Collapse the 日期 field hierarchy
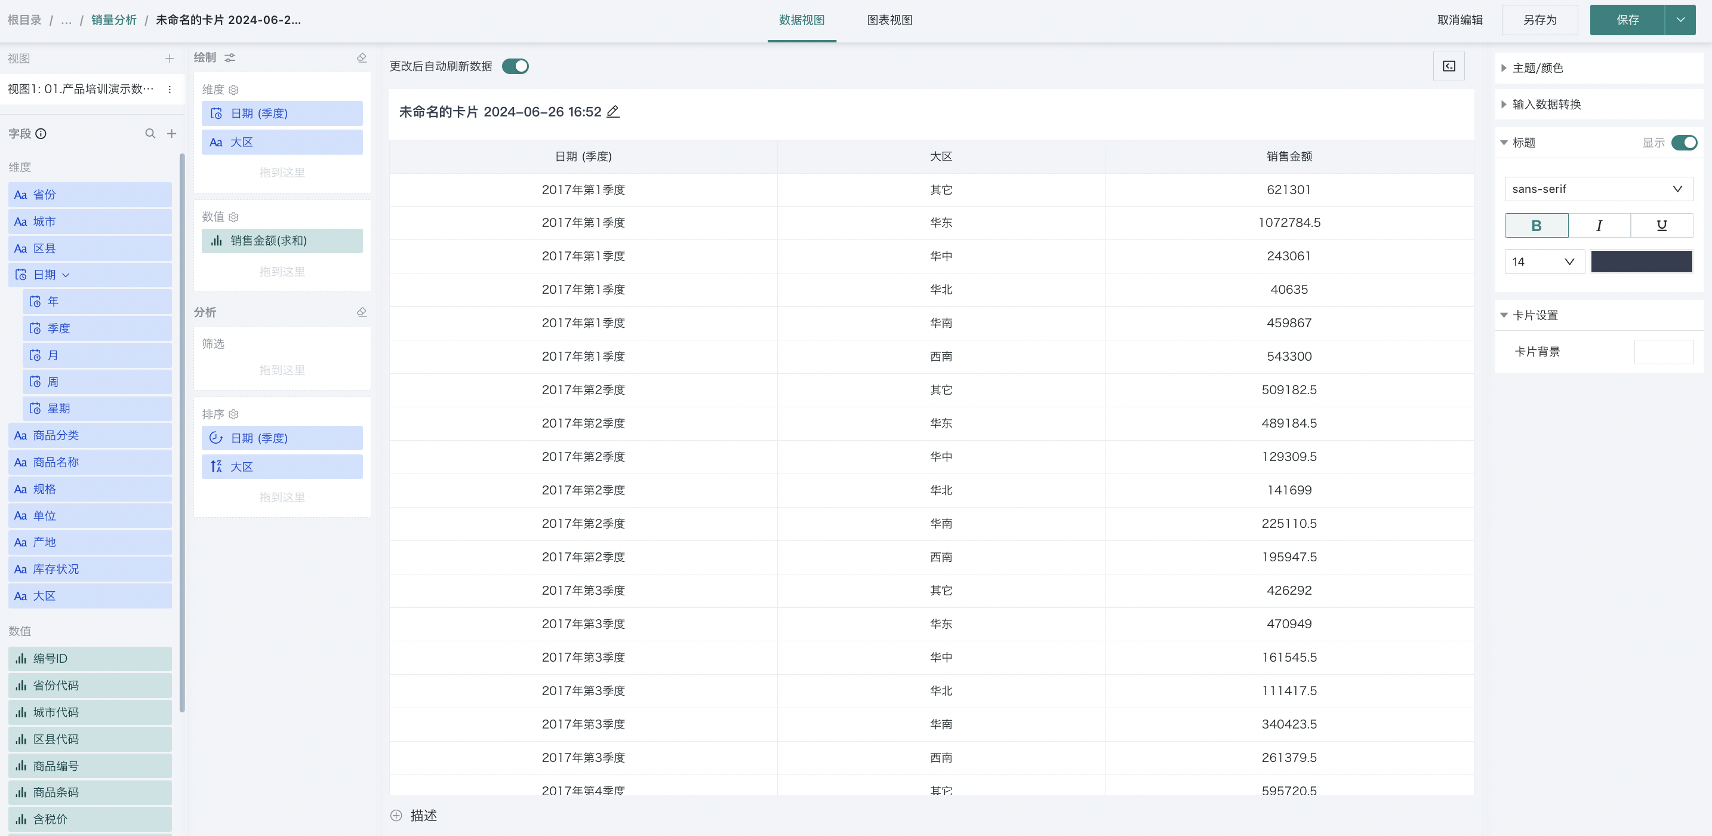This screenshot has height=836, width=1712. click(66, 275)
